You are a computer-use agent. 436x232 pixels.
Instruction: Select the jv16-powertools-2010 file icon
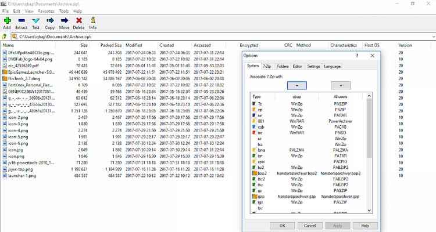(5, 162)
